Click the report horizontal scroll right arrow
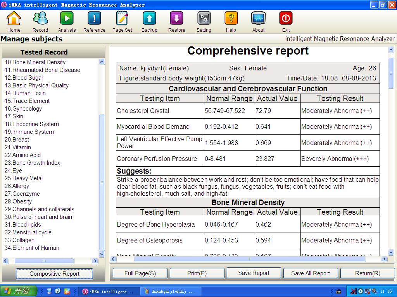The image size is (397, 297). coord(384,259)
